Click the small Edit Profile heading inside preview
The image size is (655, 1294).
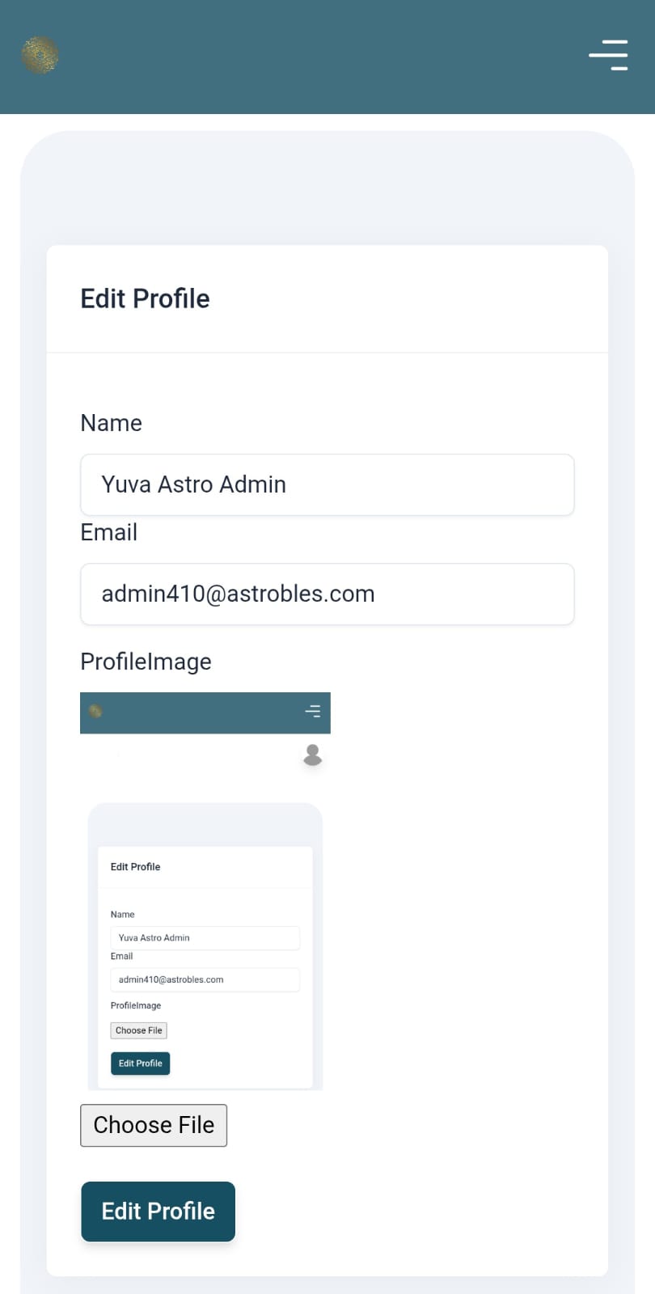[x=136, y=867]
